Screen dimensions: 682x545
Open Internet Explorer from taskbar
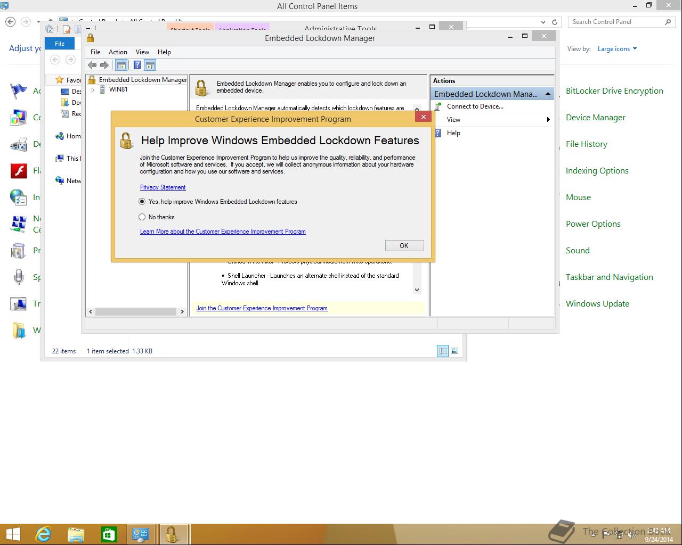click(43, 534)
